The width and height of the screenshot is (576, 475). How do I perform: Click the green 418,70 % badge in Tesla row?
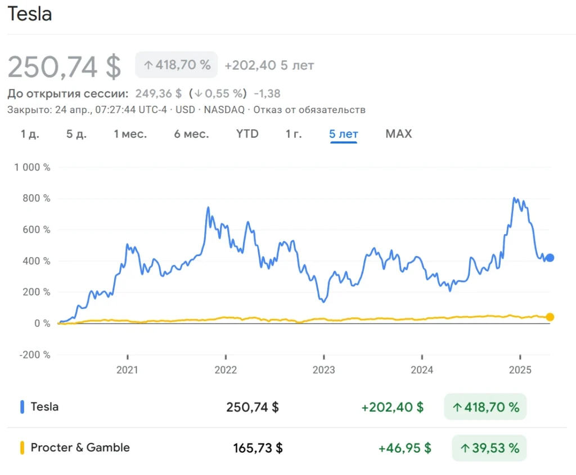click(x=485, y=407)
